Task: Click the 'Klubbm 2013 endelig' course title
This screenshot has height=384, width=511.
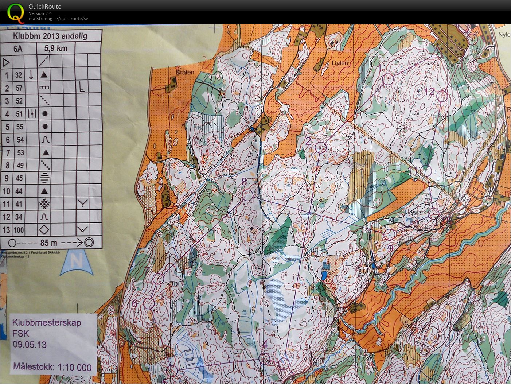Action: pos(50,36)
